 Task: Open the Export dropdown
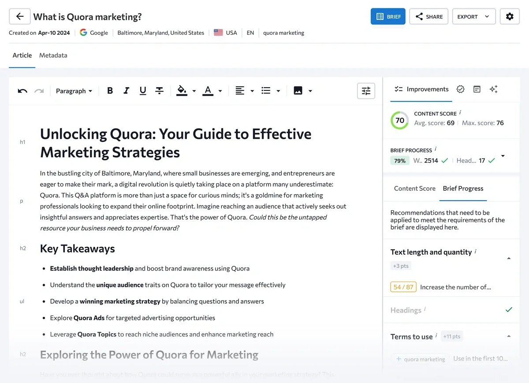pyautogui.click(x=474, y=17)
